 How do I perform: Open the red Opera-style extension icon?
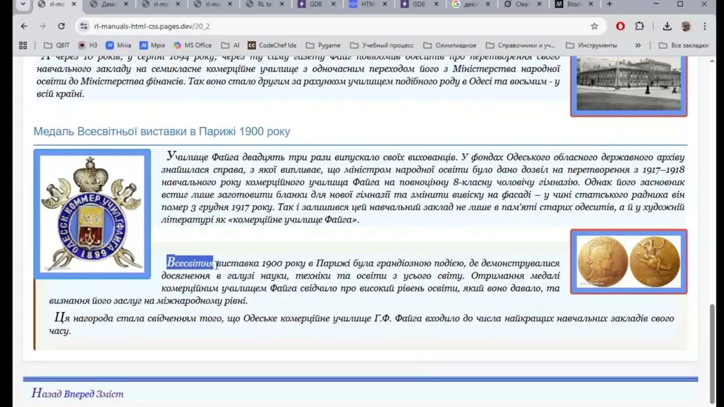click(620, 26)
